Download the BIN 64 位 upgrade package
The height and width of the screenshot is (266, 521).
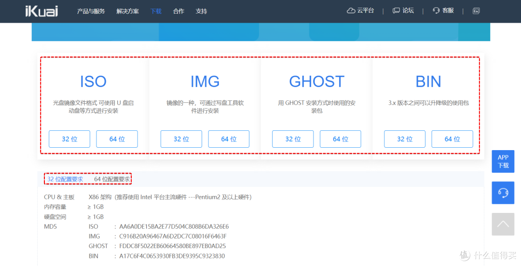pos(452,139)
